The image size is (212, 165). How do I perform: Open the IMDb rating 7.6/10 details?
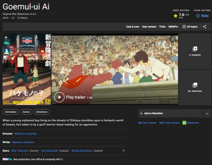[181, 16]
